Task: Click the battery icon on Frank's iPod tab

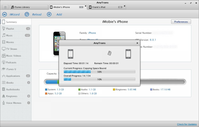Action: [120, 7]
